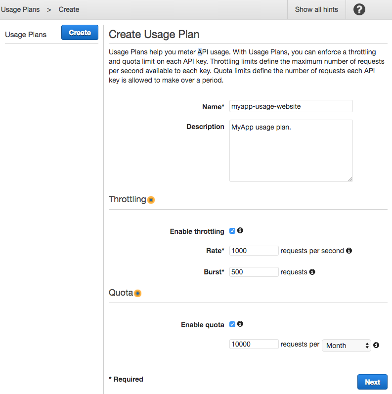Open info icon next to Enable quota
Viewport: 392px width, 394px height.
tap(240, 324)
